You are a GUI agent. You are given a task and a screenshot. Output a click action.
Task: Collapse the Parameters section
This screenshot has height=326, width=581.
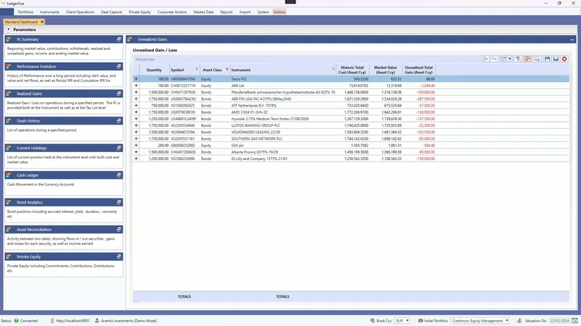(8, 29)
